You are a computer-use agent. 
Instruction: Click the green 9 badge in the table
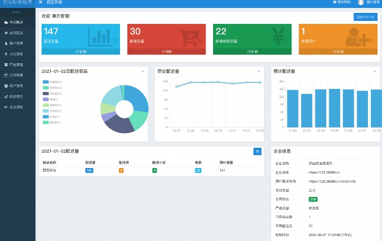[x=154, y=170]
